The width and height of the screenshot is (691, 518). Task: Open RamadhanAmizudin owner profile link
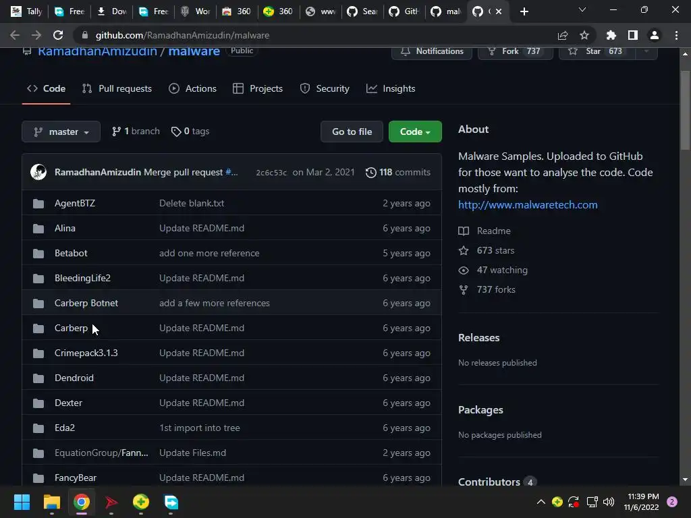point(97,51)
